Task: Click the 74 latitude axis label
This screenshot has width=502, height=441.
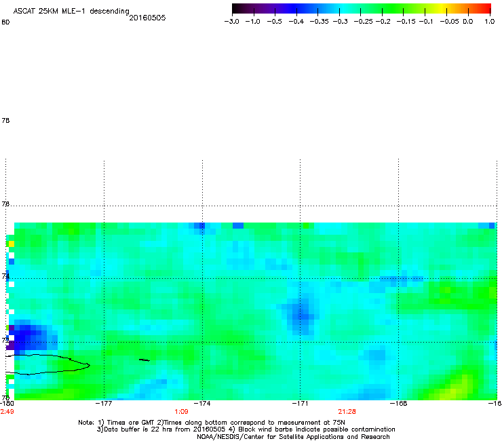Action: pos(5,276)
